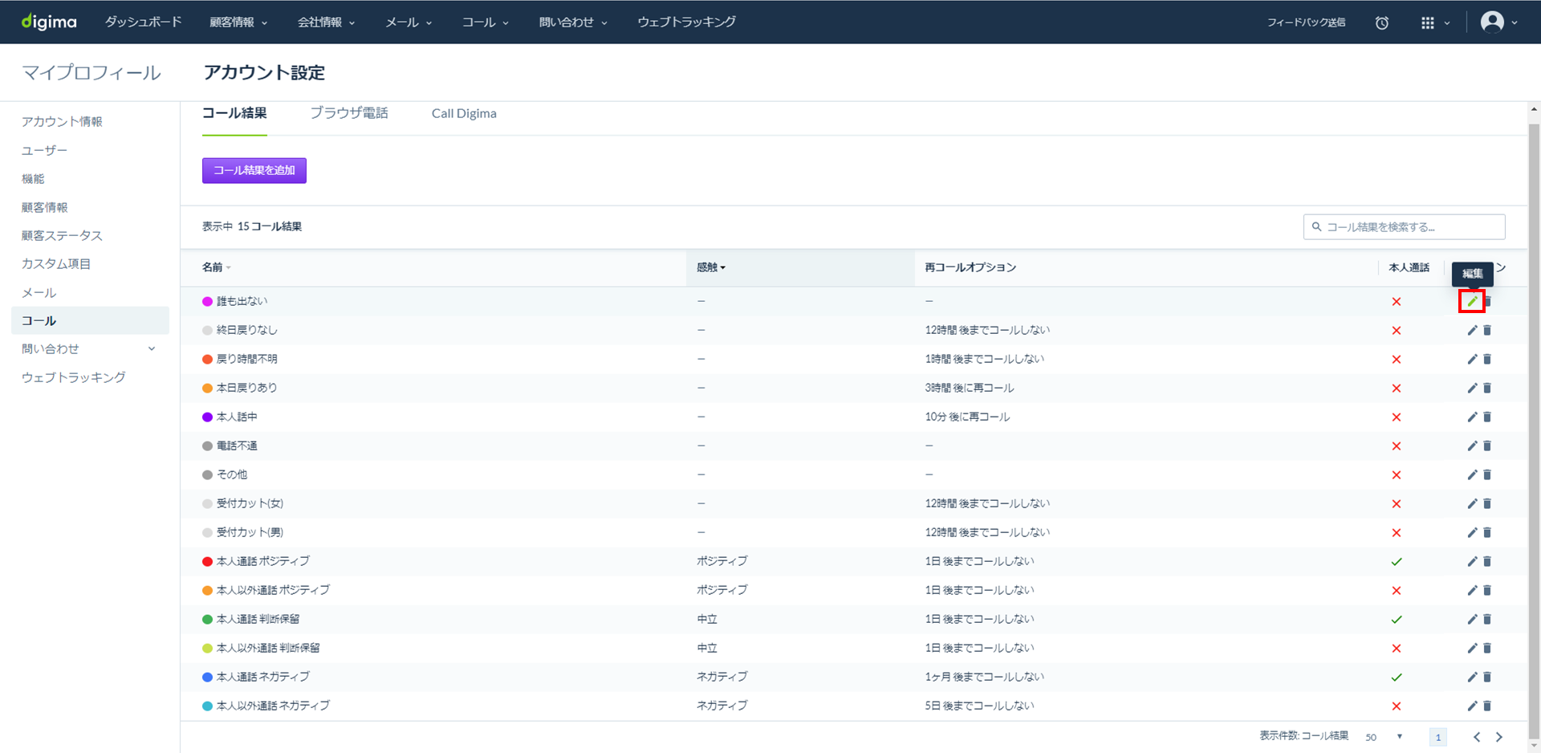The width and height of the screenshot is (1541, 753).
Task: Click the page 1 pagination button
Action: pyautogui.click(x=1438, y=737)
